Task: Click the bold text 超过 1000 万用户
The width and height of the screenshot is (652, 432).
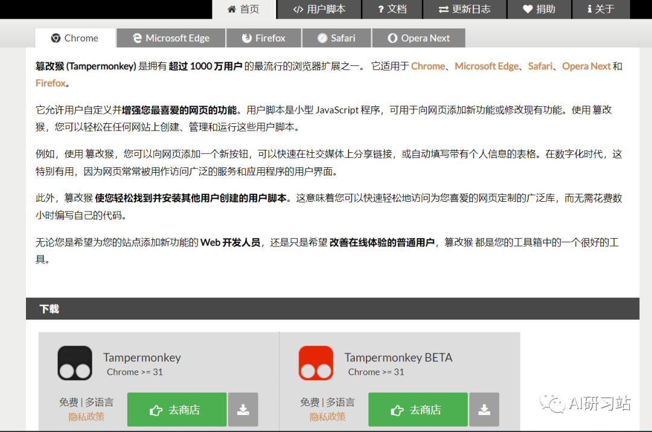Action: pyautogui.click(x=205, y=66)
